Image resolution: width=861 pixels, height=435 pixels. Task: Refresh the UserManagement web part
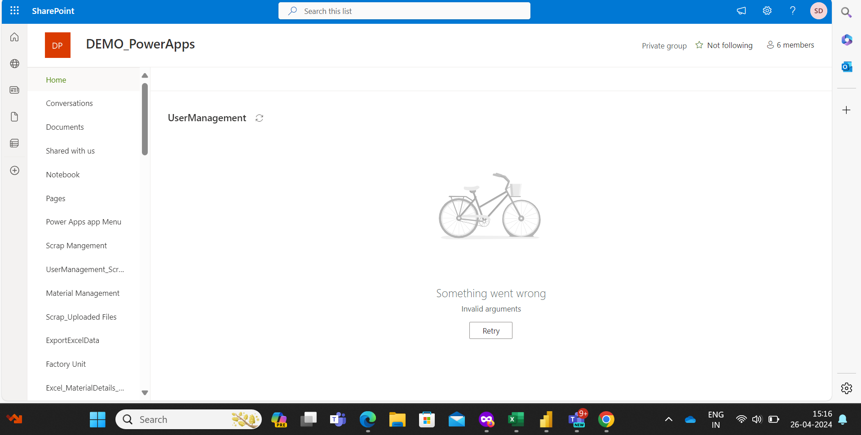coord(259,118)
